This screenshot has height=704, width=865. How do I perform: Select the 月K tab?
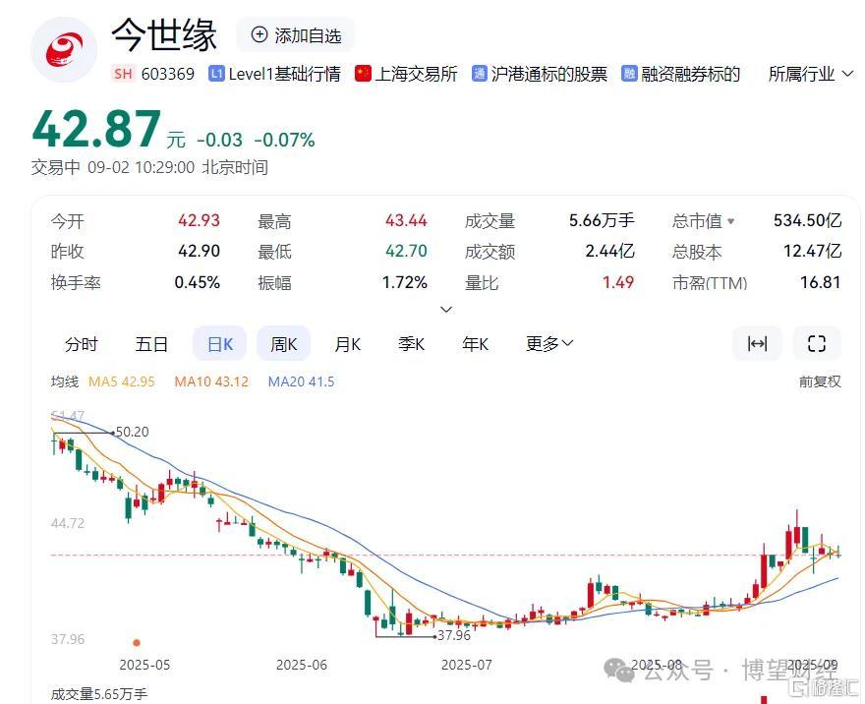348,344
